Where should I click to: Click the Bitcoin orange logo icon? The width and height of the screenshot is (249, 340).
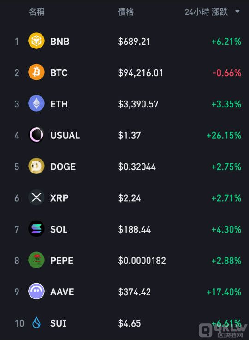coord(36,72)
